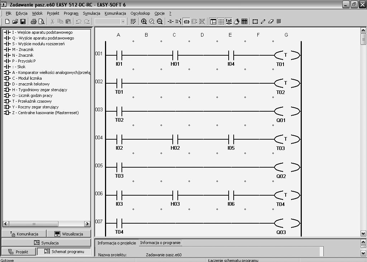Select M - Znacznik entry in operand list
Viewport: 367px width, 262px height.
tap(19, 50)
